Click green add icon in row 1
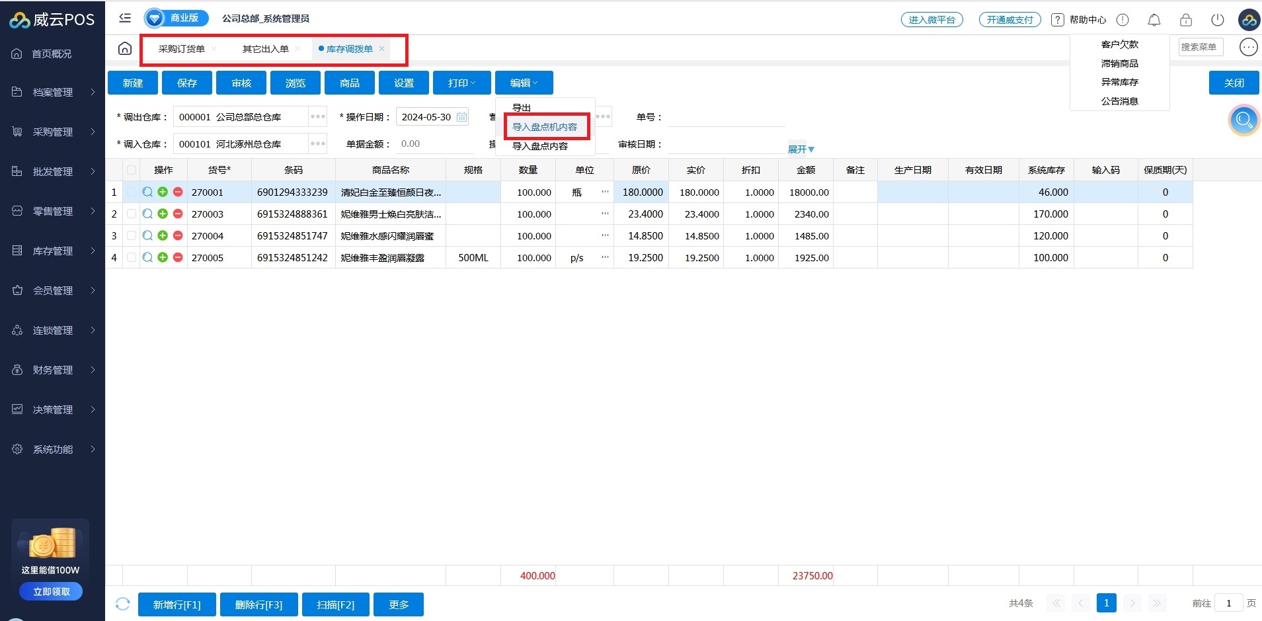This screenshot has width=1262, height=621. 163,192
